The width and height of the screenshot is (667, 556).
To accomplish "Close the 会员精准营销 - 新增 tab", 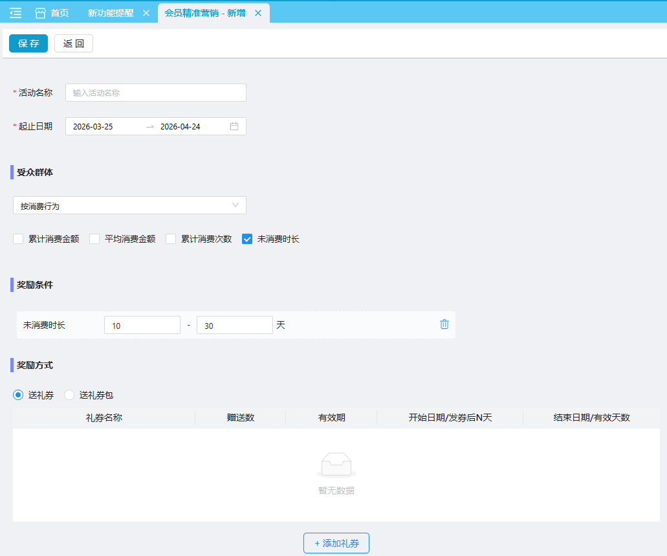I will [x=258, y=13].
